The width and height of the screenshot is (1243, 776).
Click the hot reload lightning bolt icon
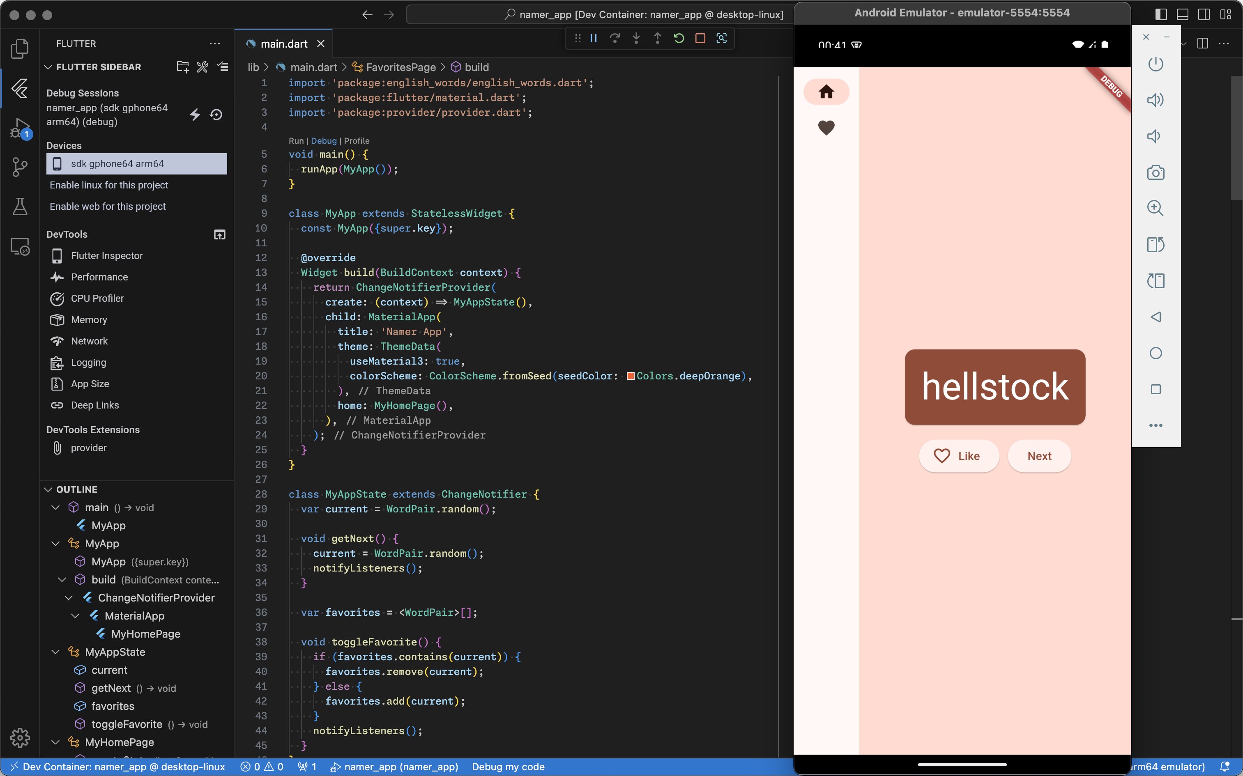tap(195, 115)
